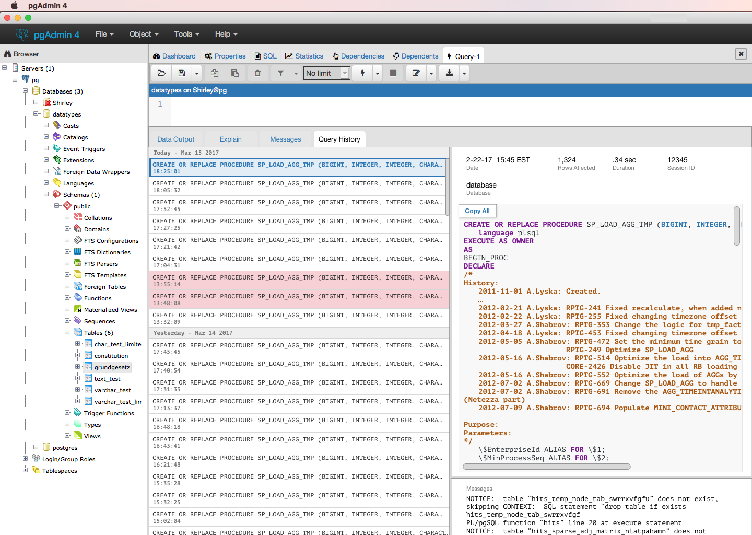Close the query panel with X button
752x535 pixels.
click(x=741, y=54)
